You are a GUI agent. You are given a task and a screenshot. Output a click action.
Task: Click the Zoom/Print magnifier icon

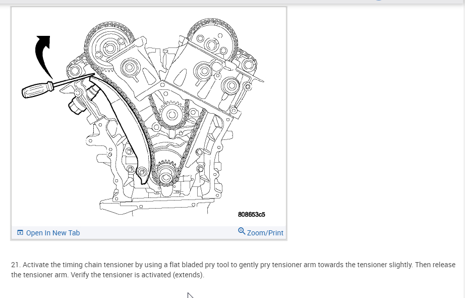(x=242, y=231)
